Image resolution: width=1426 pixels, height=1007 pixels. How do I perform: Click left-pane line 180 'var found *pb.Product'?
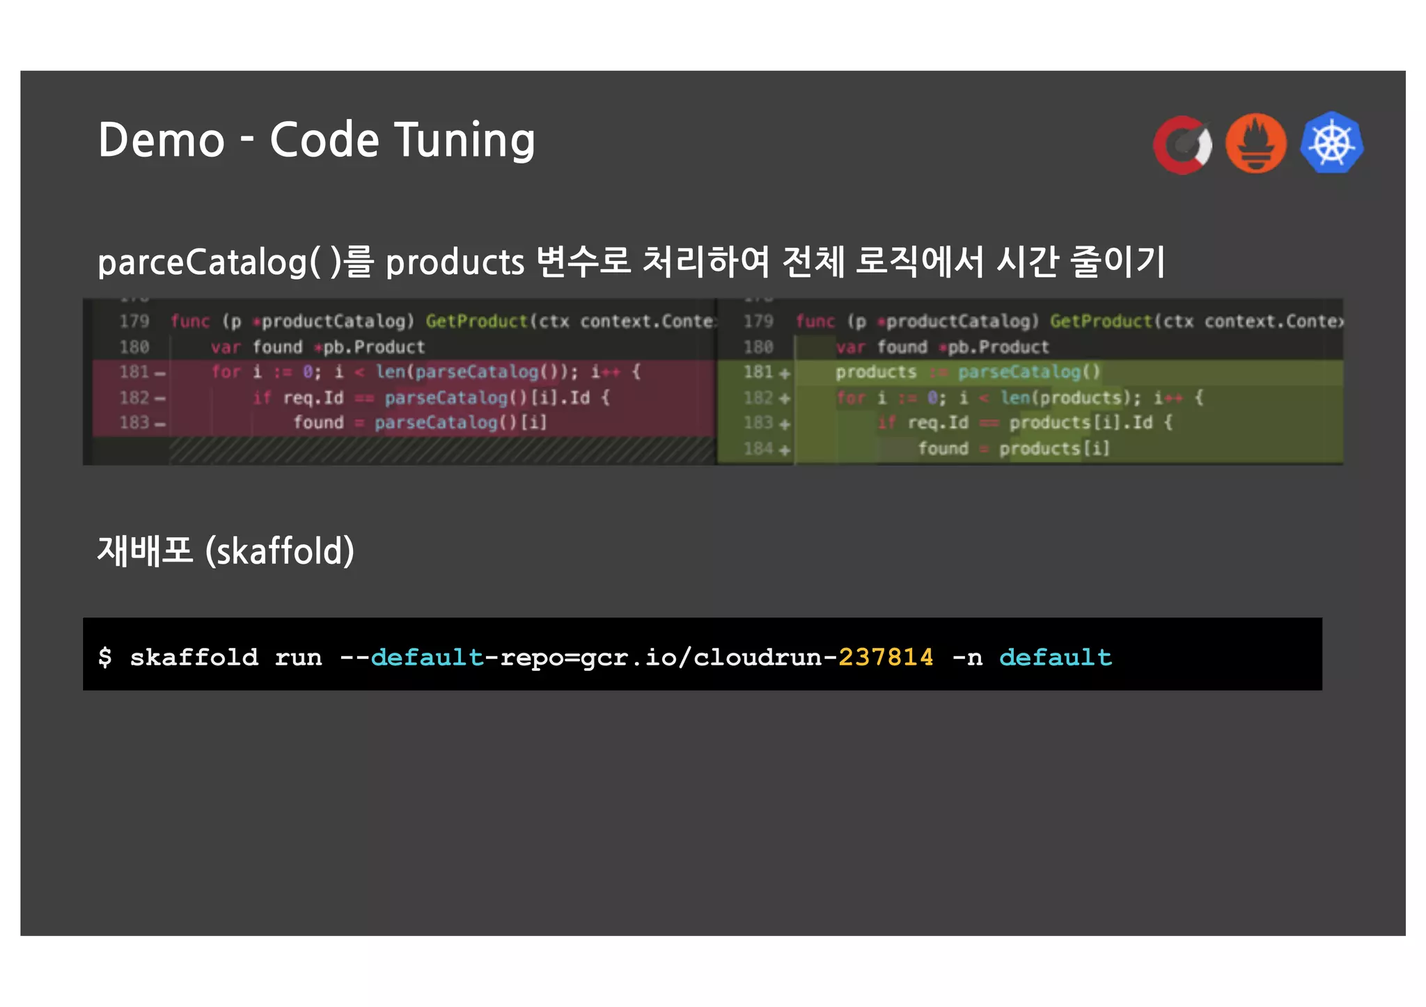coord(404,347)
